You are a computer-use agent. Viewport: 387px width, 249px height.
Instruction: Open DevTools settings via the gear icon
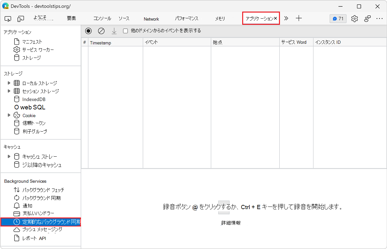[354, 18]
